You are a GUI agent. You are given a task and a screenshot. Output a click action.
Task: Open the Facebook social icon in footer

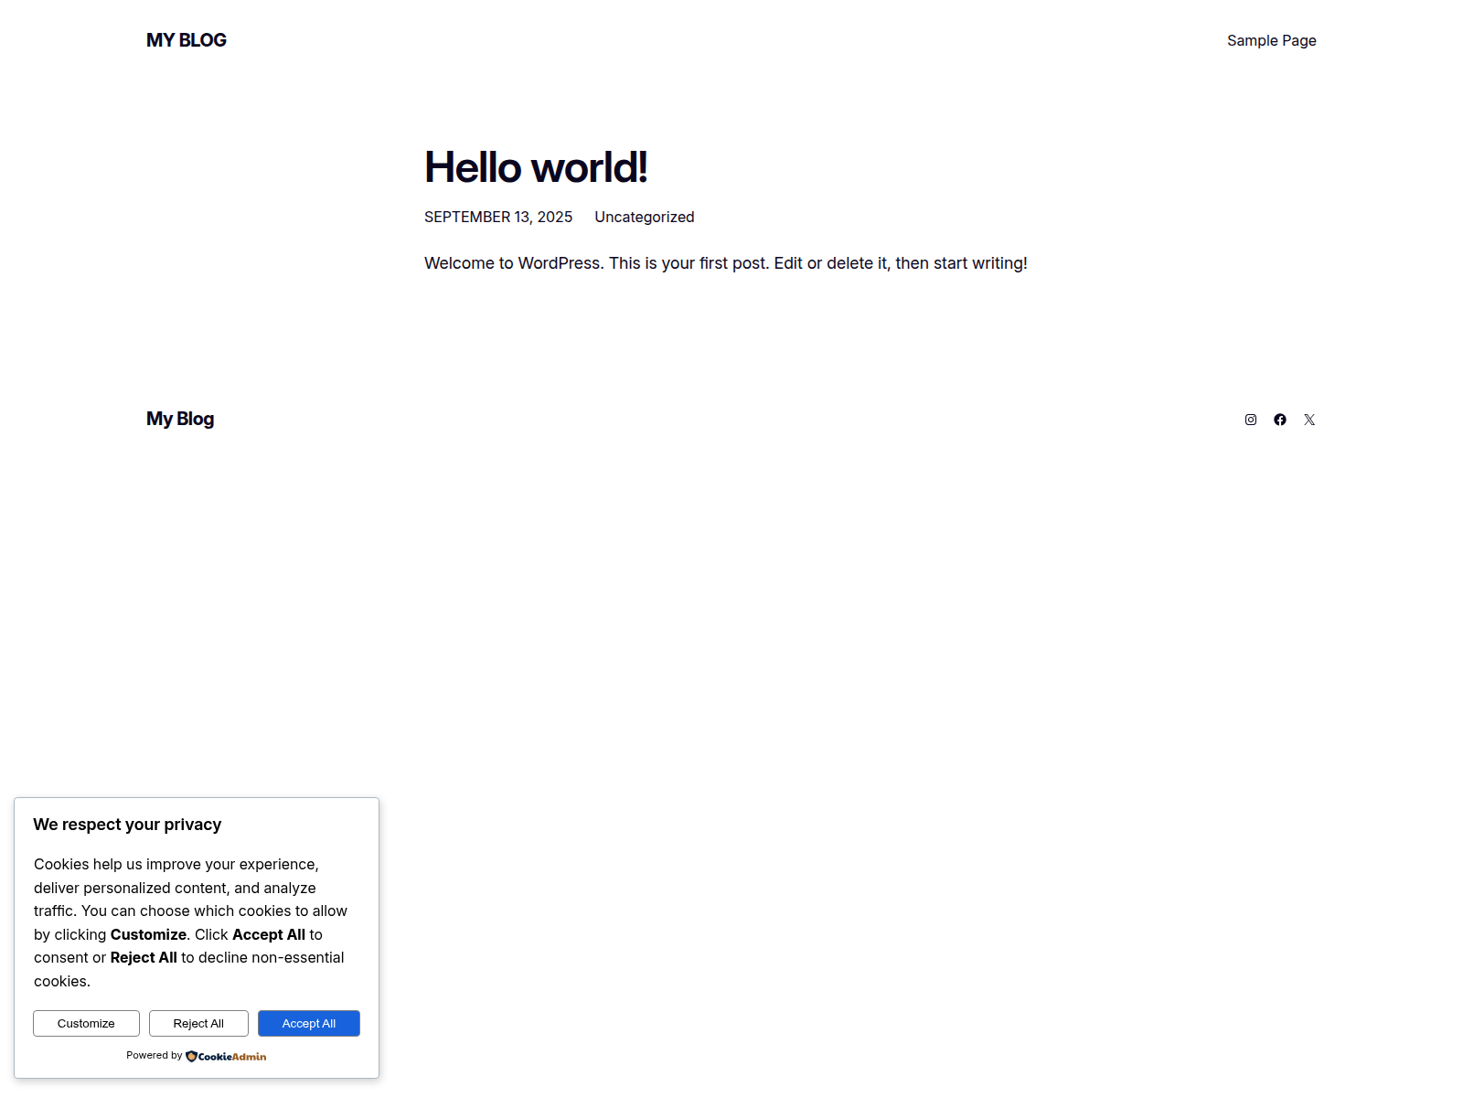tap(1280, 420)
